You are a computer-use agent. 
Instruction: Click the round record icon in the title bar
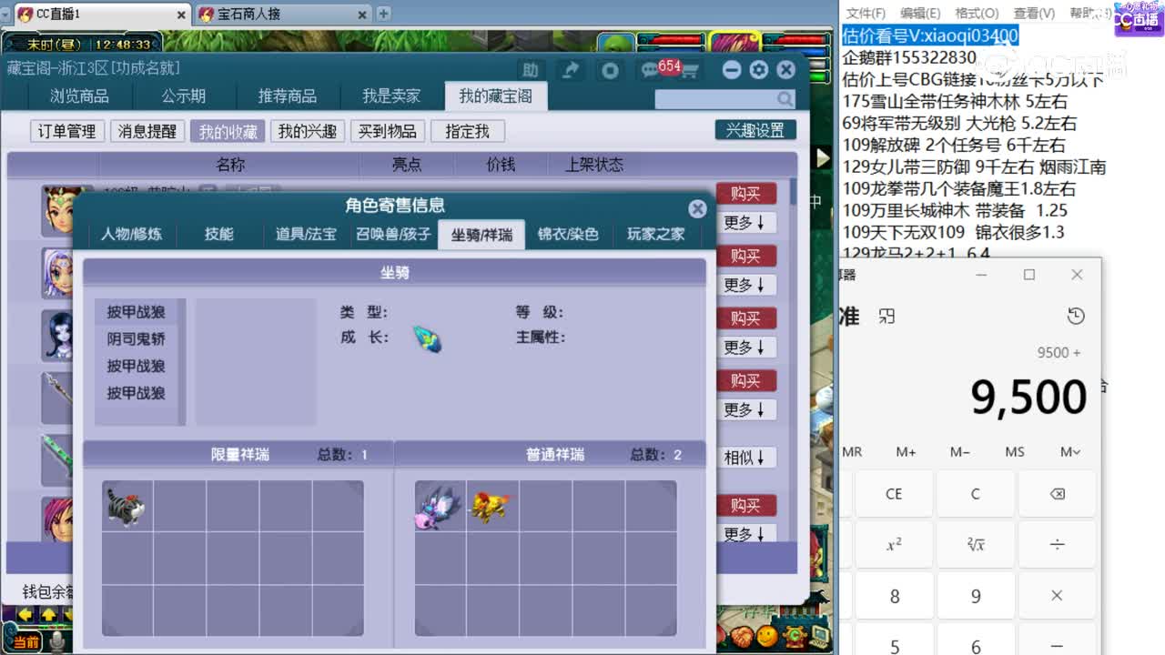[x=608, y=70]
